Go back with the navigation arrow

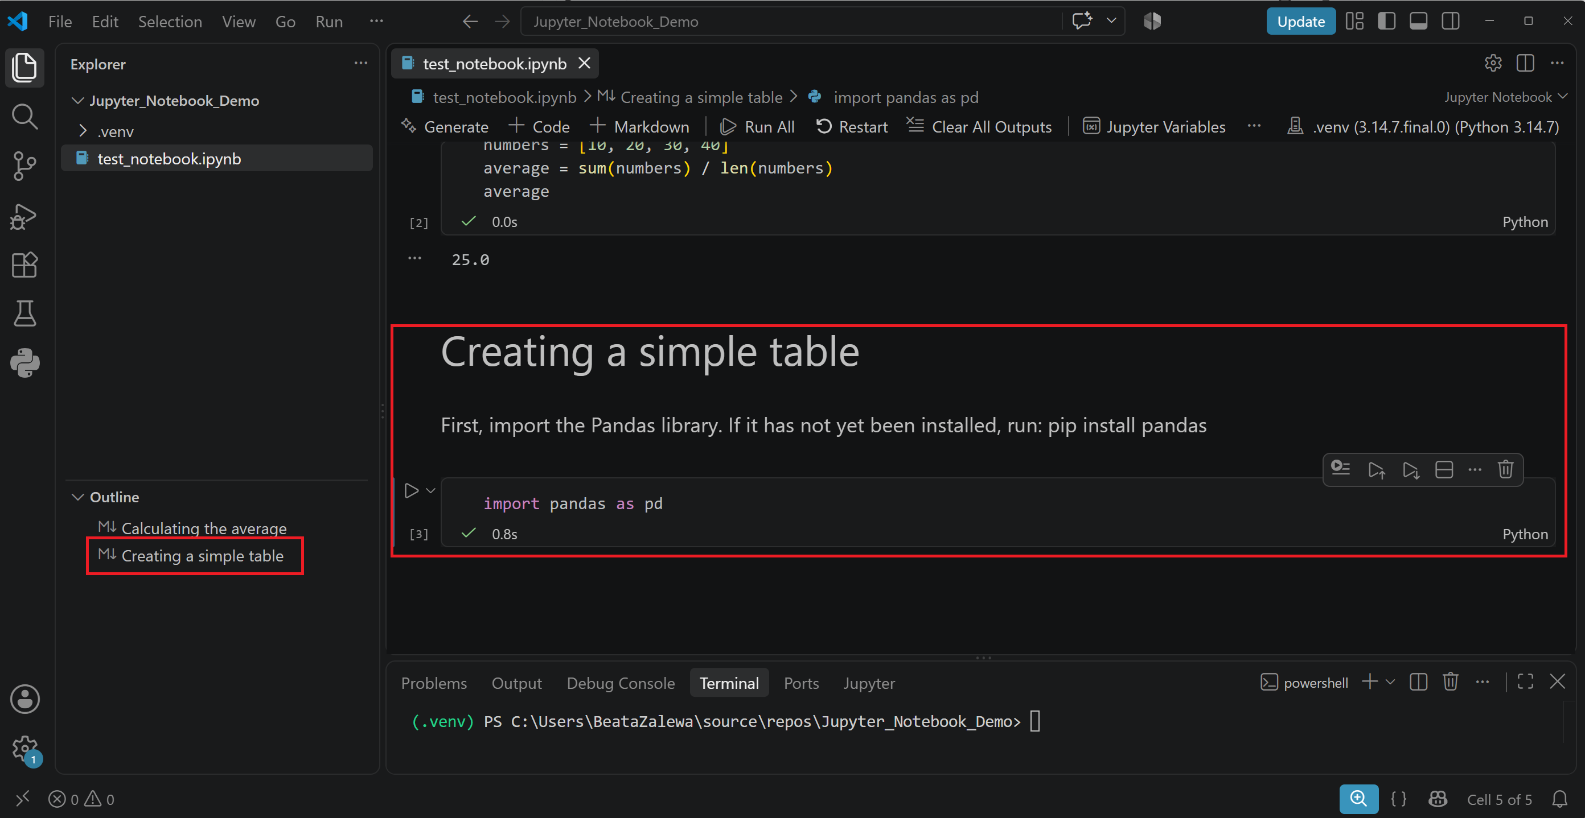point(470,22)
